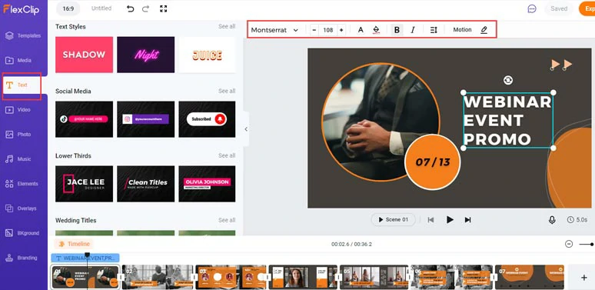This screenshot has width=595, height=290.
Task: Change the 5.0s scene duration
Action: (x=577, y=220)
